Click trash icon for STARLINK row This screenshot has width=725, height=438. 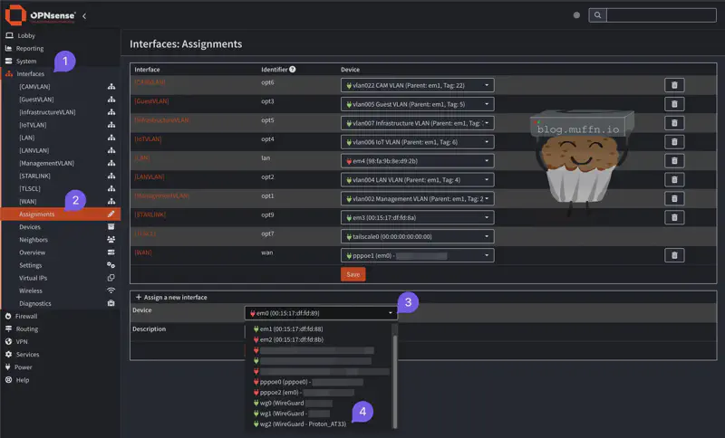coord(674,217)
